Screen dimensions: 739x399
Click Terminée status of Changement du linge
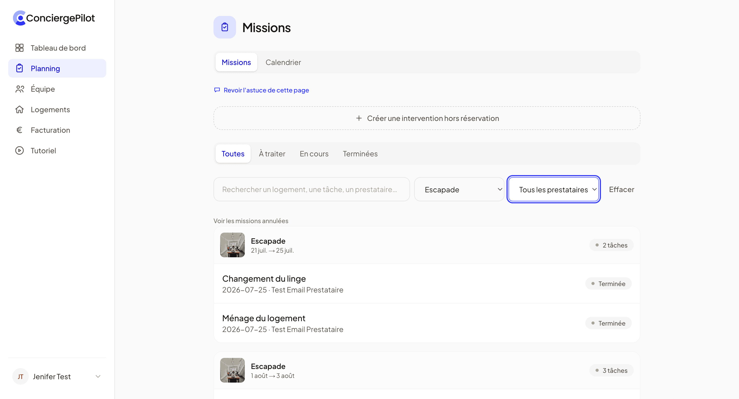(608, 284)
